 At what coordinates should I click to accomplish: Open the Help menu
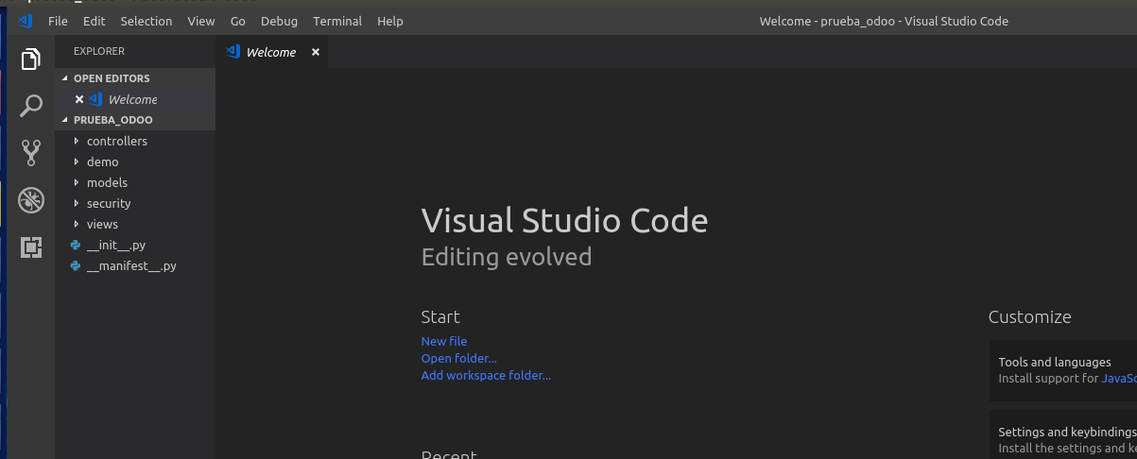[x=389, y=21]
